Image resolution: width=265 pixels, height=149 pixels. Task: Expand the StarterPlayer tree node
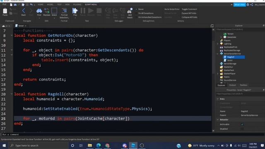(218, 74)
